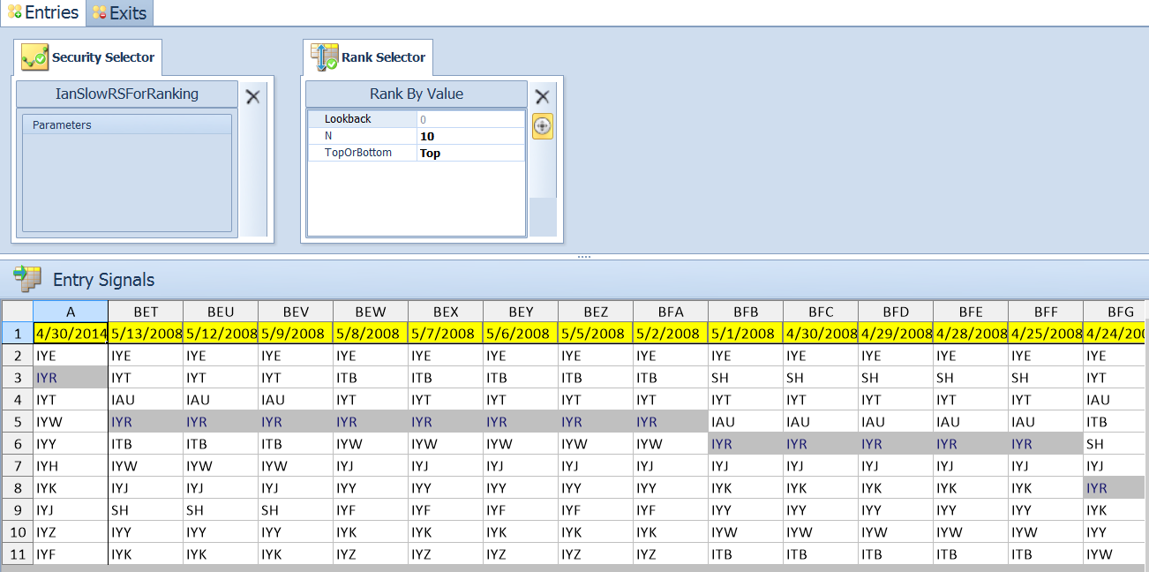Click the date cell 5/7/2008
The height and width of the screenshot is (572, 1149).
click(x=446, y=334)
